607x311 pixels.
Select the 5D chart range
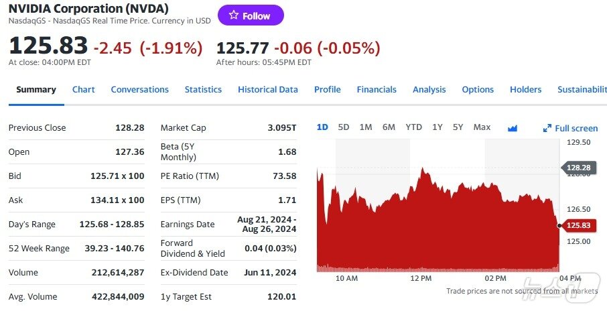[x=344, y=127]
